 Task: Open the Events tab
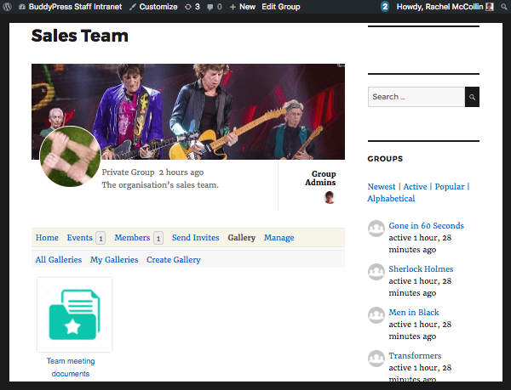(x=80, y=238)
